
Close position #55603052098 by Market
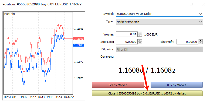147,93
